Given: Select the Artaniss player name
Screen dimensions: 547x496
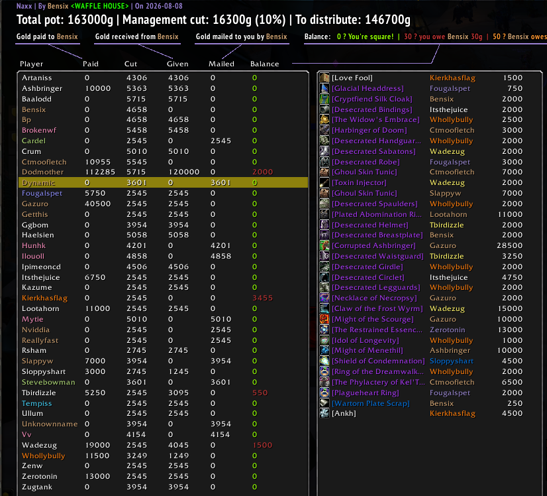Looking at the screenshot, I should 36,78.
